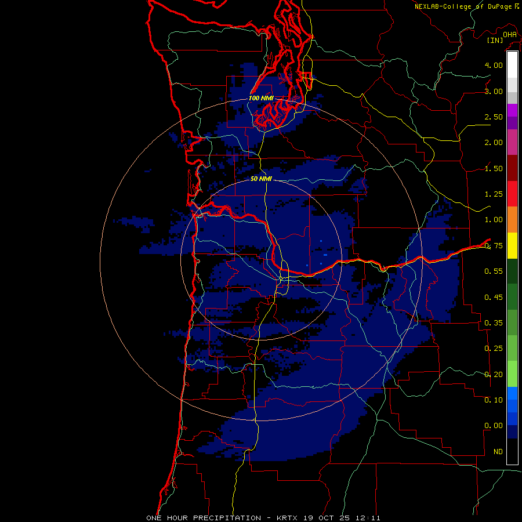
Task: Select the orange swatch in the legend
Action: tap(512, 220)
